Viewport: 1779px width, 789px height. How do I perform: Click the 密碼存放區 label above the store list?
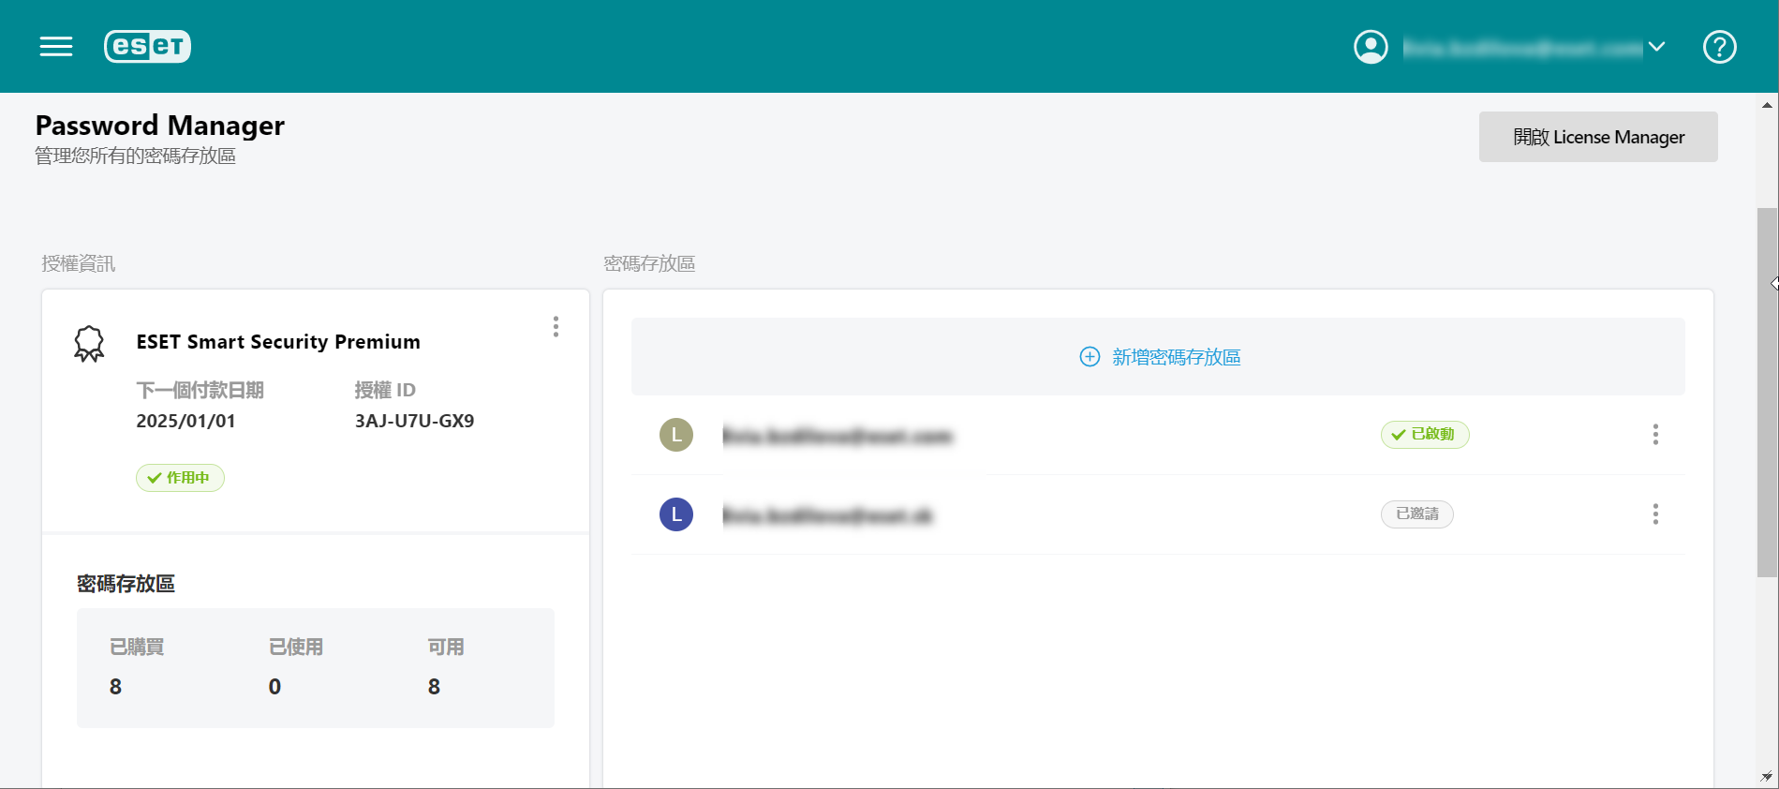pyautogui.click(x=649, y=264)
